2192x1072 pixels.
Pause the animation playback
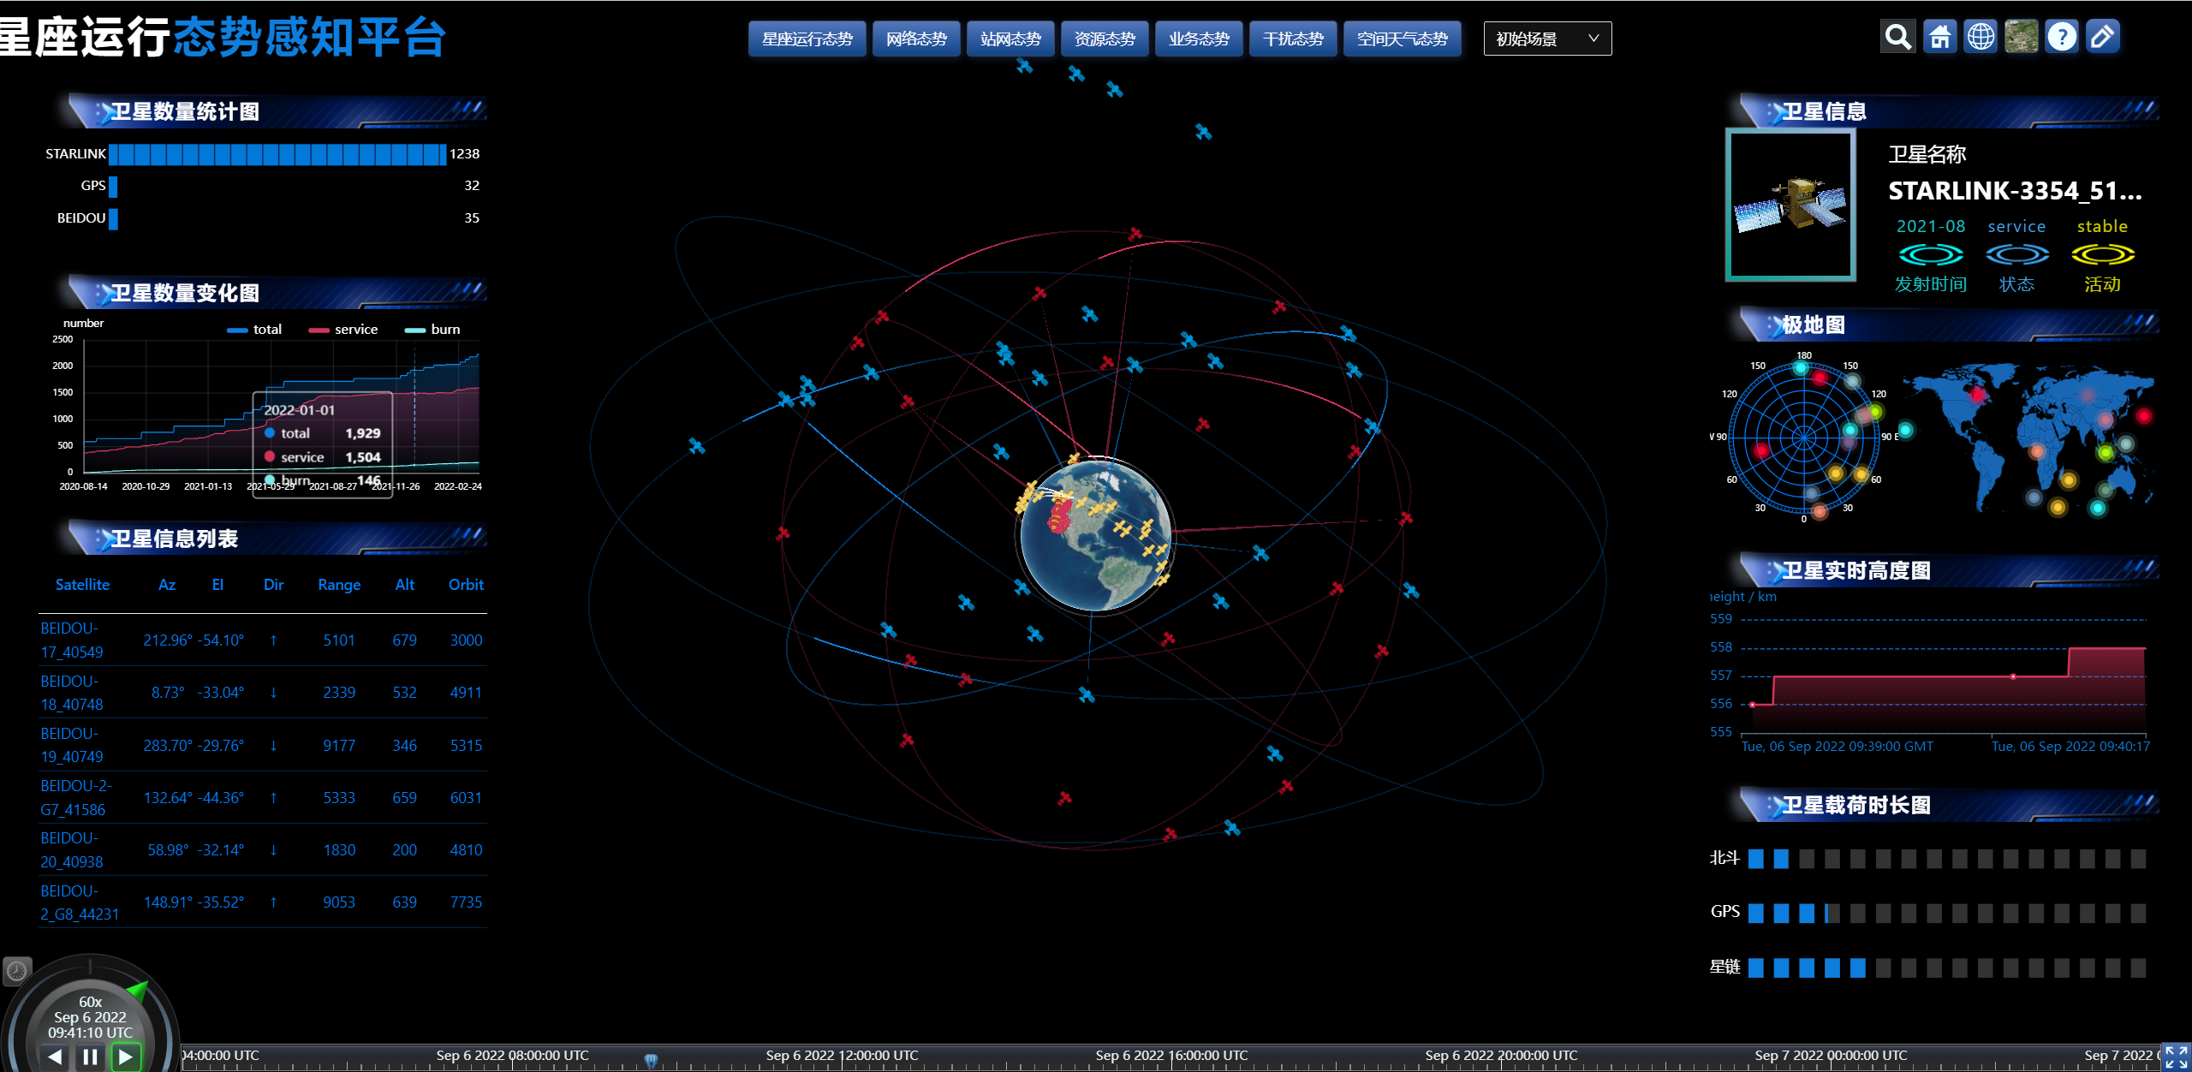90,1057
